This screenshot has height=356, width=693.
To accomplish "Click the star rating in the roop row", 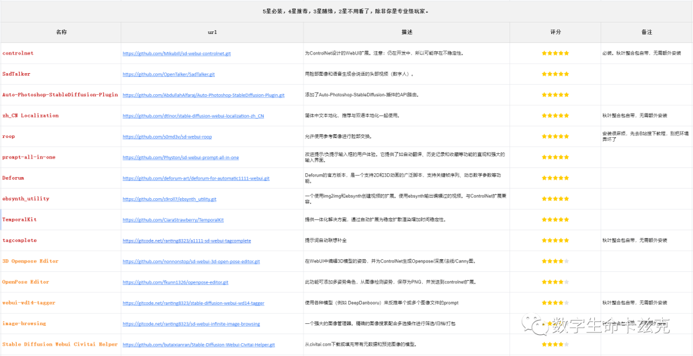I will tap(556, 137).
